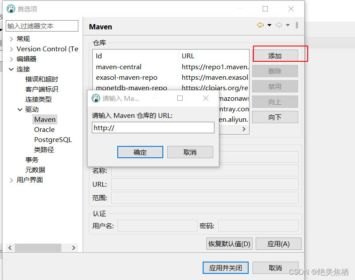Expand the 用户界面 tree node
The image size is (355, 280).
[11, 180]
